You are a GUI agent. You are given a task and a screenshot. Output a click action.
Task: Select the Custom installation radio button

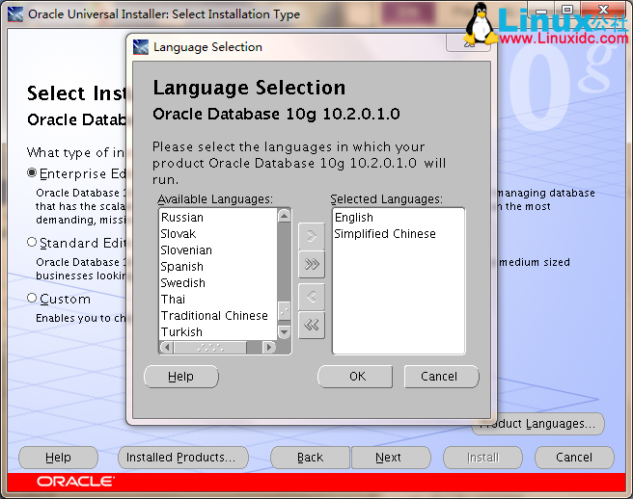click(32, 299)
